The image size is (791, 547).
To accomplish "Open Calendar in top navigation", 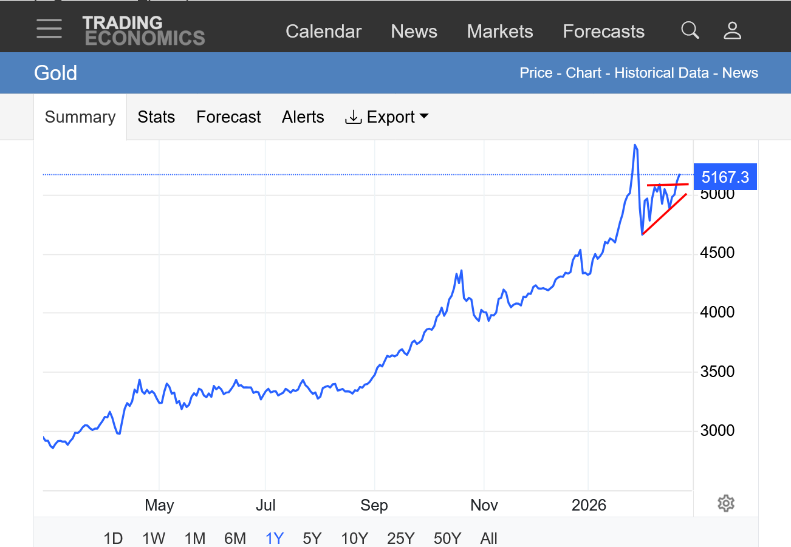I will (x=323, y=32).
